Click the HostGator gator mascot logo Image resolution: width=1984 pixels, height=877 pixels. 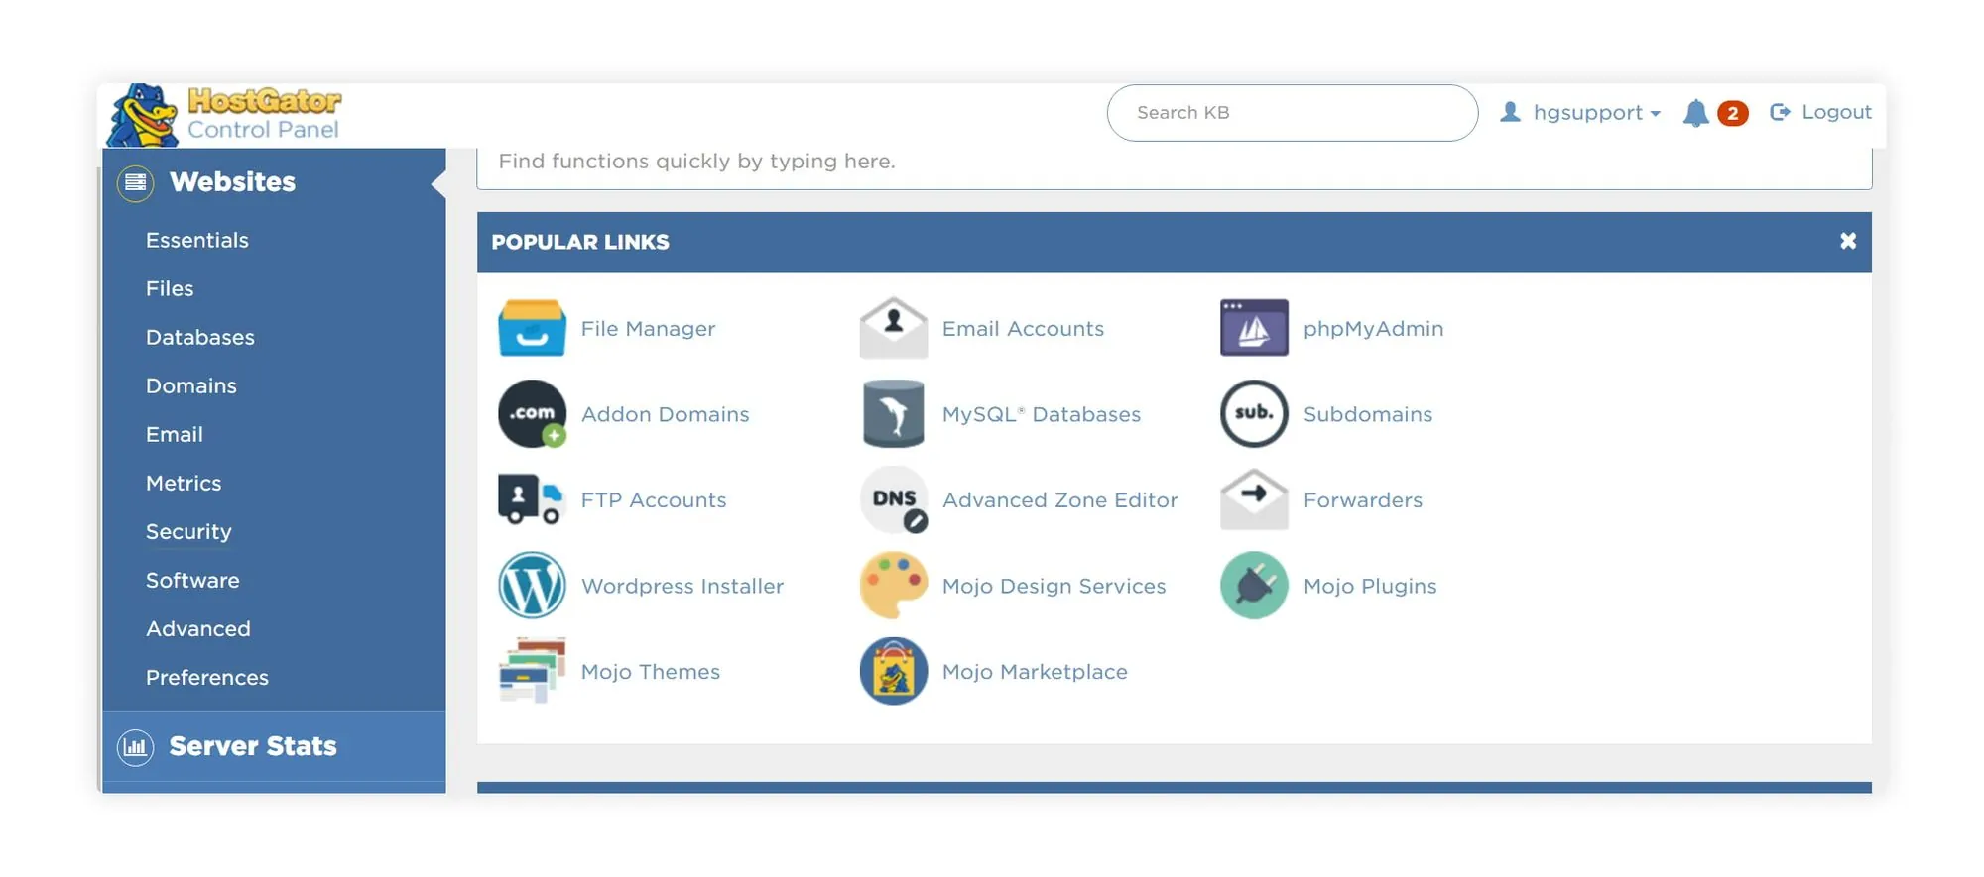(142, 116)
